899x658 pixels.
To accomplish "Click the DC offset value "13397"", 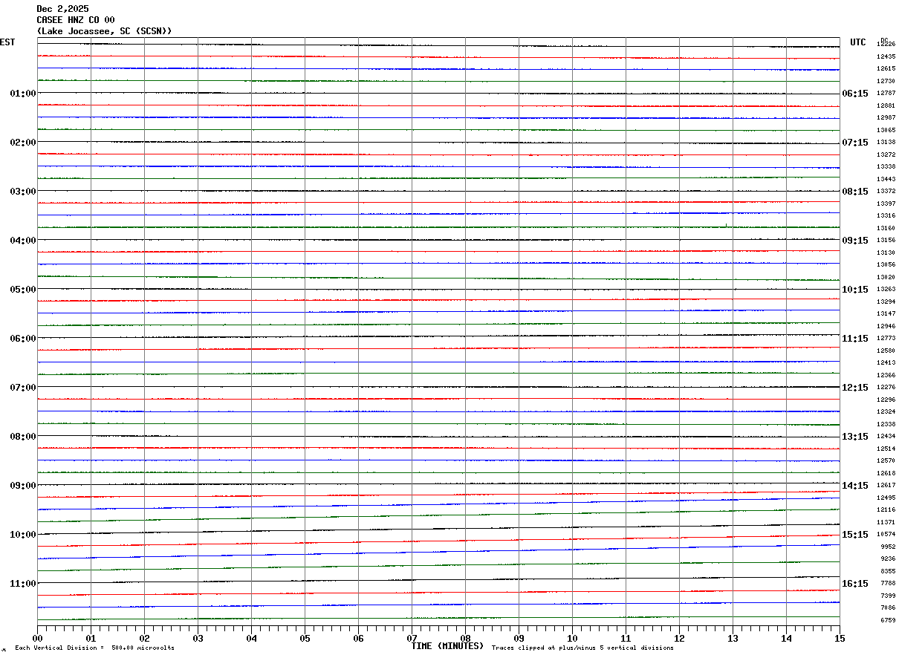I will (886, 204).
